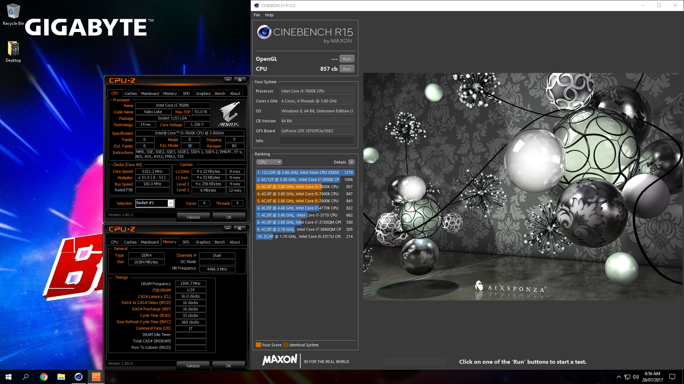Select ranking row Intel Xeon CPU X5650
Viewport: 684px width, 384px height.
(x=305, y=172)
